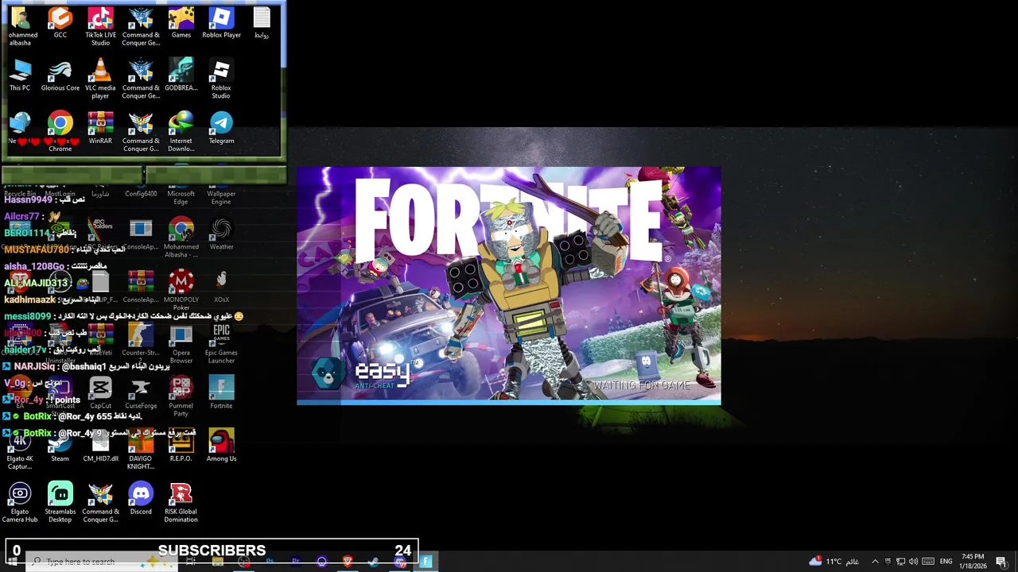Select the Fortnite desktop shortcut

pyautogui.click(x=221, y=393)
